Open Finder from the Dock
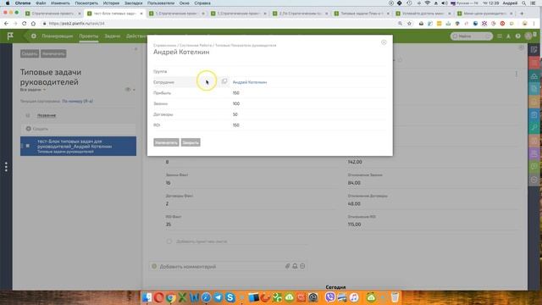 click(147, 297)
